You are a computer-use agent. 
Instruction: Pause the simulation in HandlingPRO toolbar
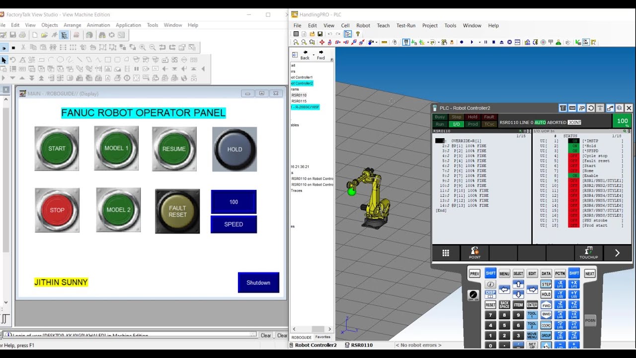[x=485, y=42]
